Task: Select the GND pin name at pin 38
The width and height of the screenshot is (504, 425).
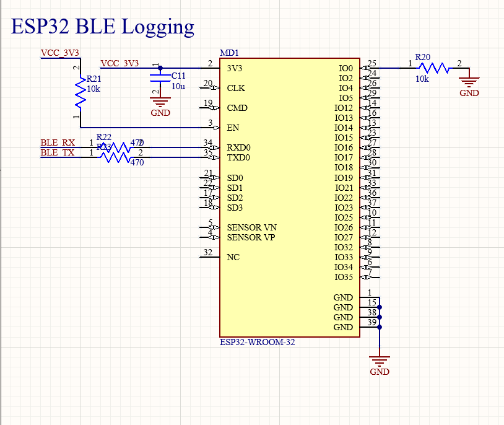Action: click(x=343, y=318)
